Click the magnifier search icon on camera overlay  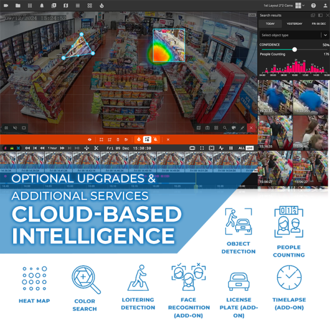point(224,128)
